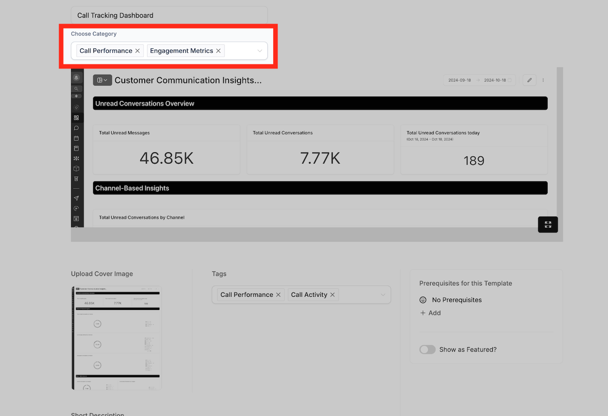The image size is (608, 416).
Task: Click the lightning bolt quick actions icon
Action: point(76,96)
